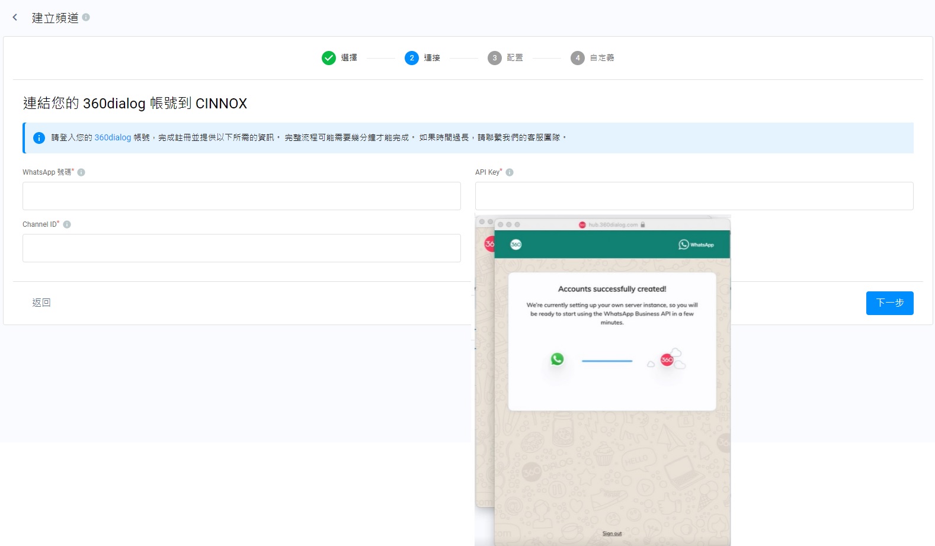
Task: Click the 連結您的 360dialog 帳號到 CINNOX heading
Action: click(x=135, y=104)
